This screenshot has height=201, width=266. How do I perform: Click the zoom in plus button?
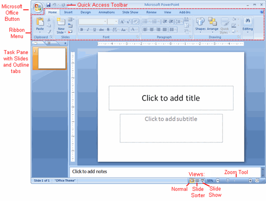pos(250,181)
